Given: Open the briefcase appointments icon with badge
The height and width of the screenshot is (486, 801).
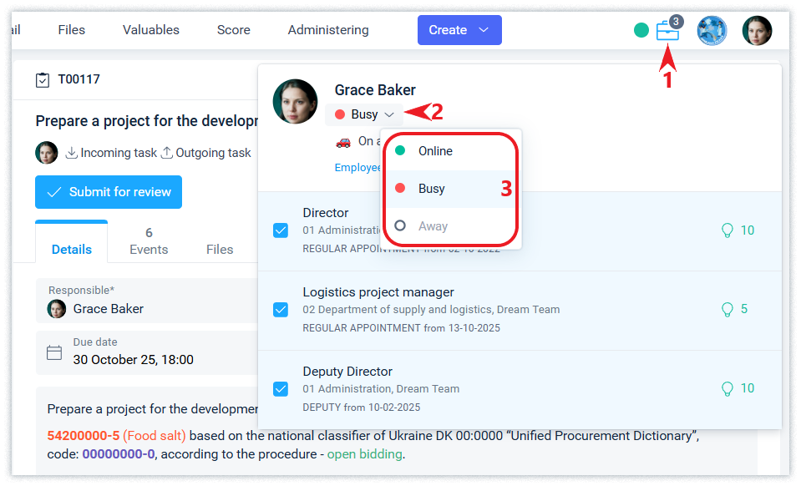Looking at the screenshot, I should click(667, 31).
